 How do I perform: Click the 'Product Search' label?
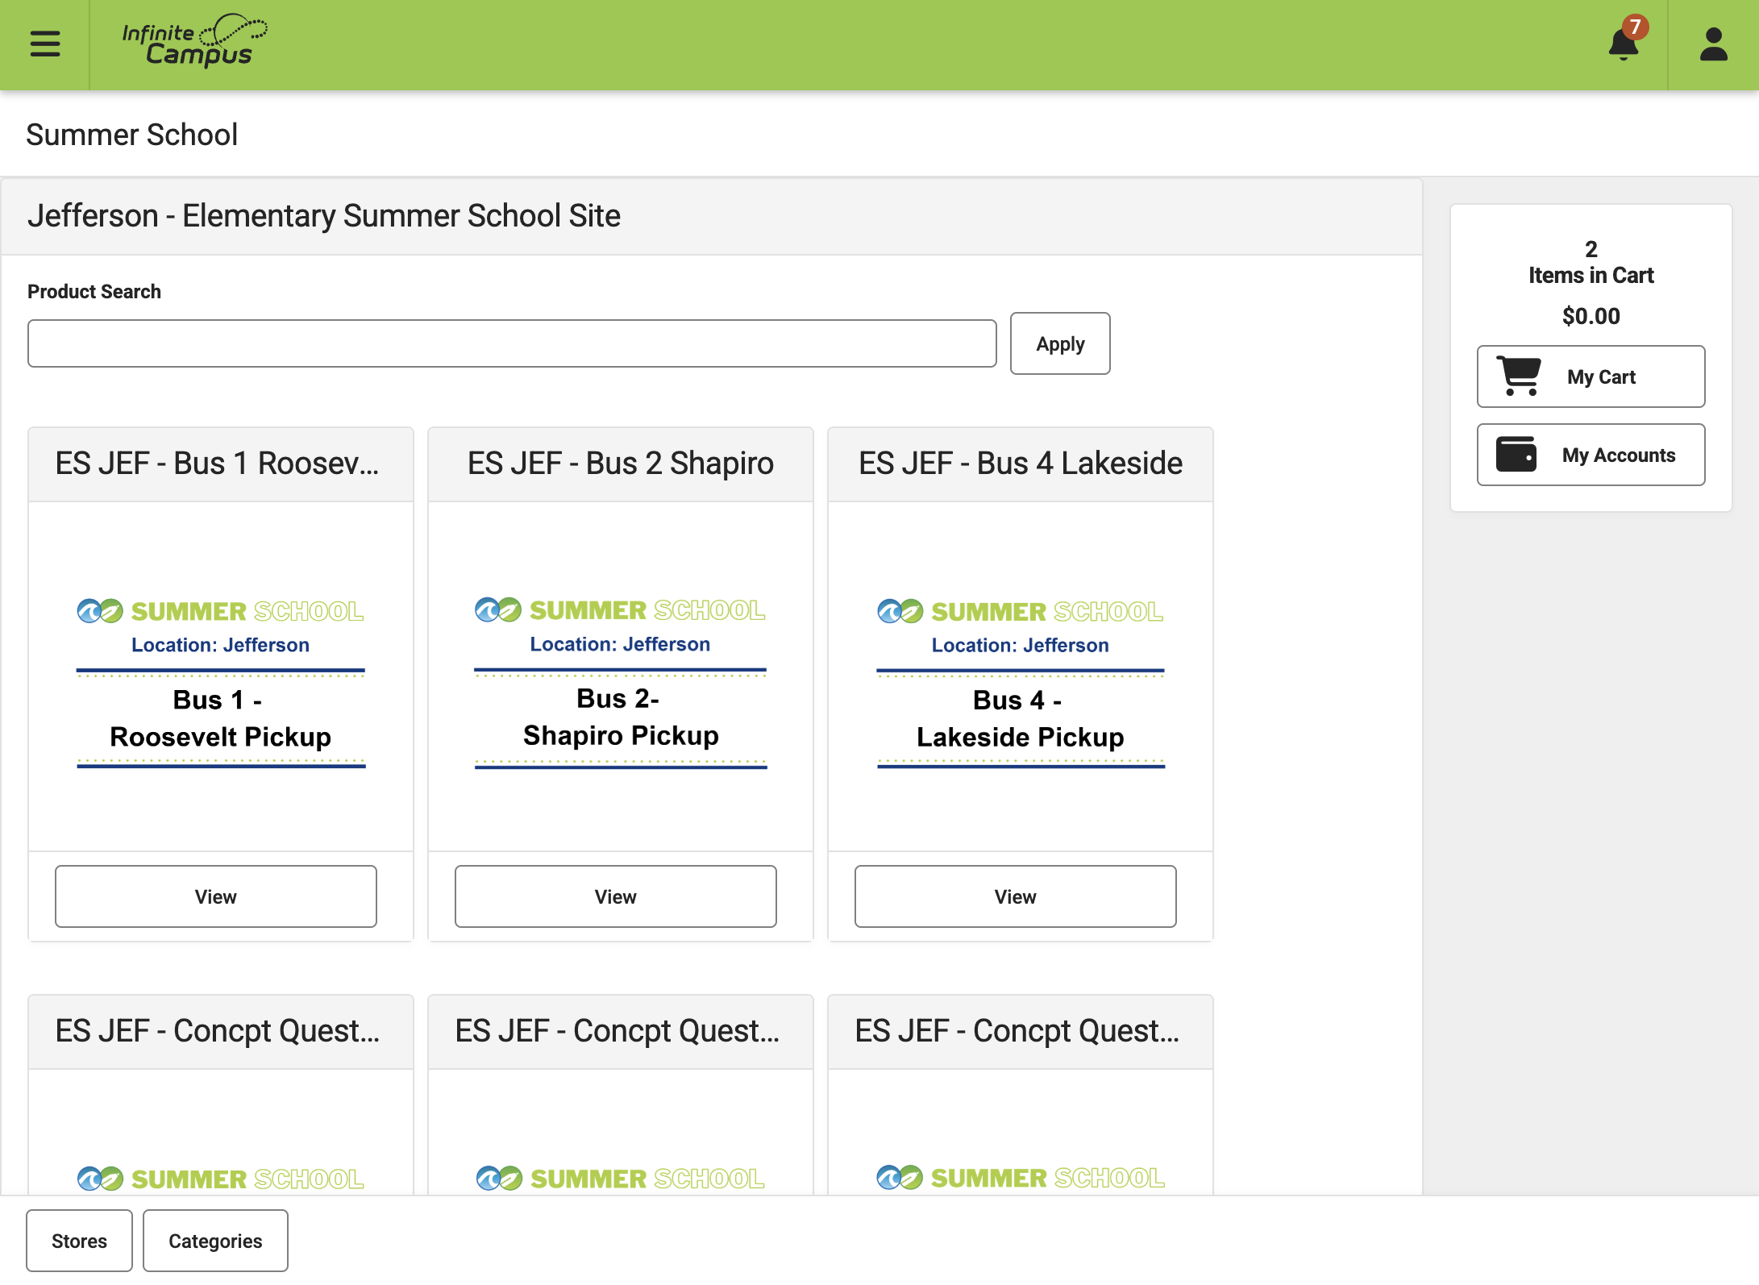pyautogui.click(x=94, y=292)
